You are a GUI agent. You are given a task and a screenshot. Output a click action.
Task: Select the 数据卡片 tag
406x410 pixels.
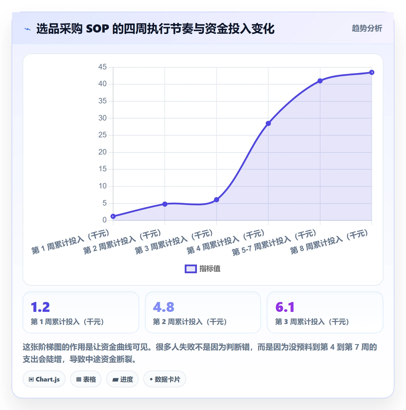[x=165, y=379]
